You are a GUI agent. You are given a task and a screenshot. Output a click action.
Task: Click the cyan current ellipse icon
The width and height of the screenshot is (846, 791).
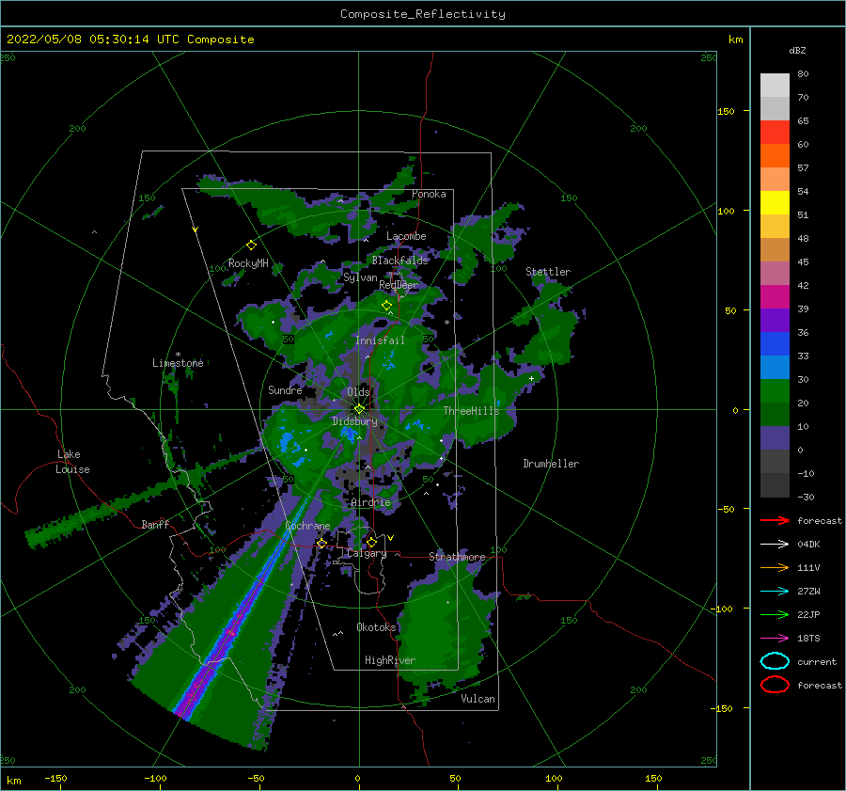[775, 661]
